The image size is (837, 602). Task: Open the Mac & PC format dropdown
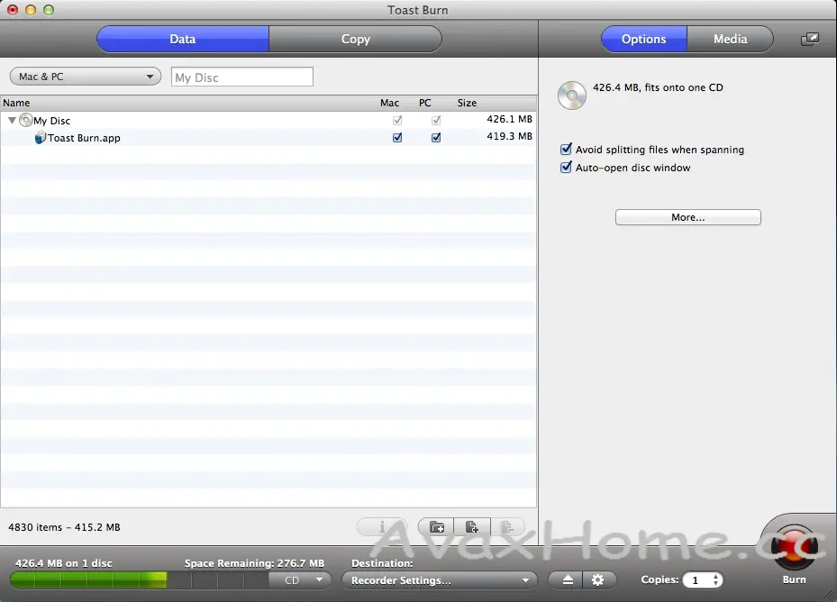(86, 77)
